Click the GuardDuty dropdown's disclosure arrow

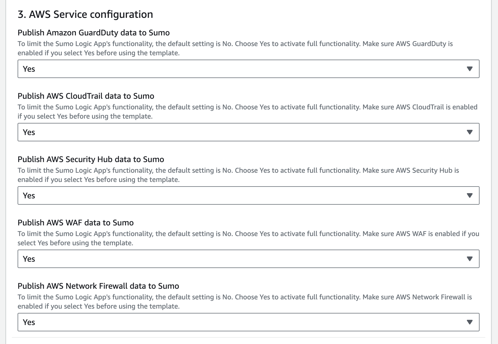(x=470, y=69)
